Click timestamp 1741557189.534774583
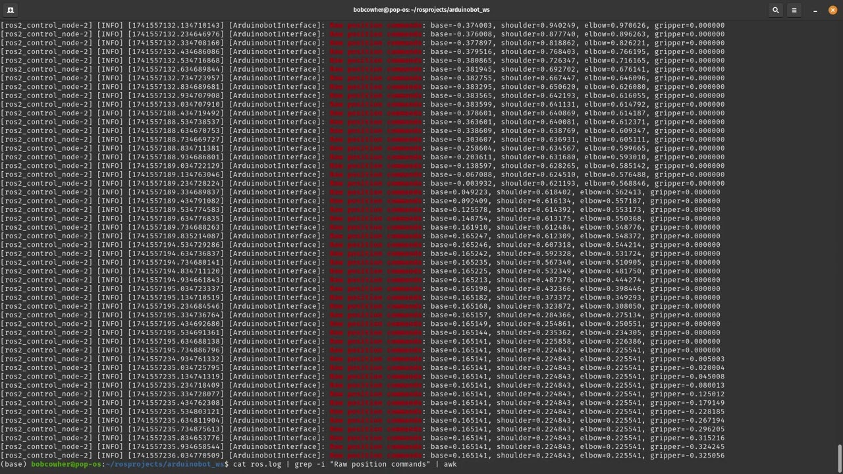843x474 pixels. click(176, 209)
